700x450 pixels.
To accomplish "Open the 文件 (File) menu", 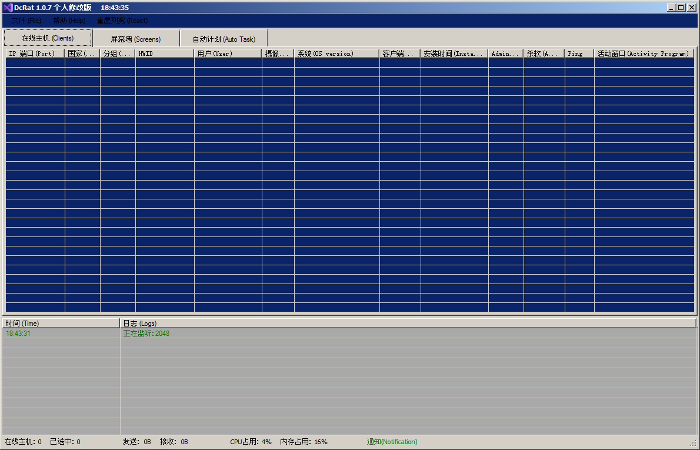I will pos(26,21).
